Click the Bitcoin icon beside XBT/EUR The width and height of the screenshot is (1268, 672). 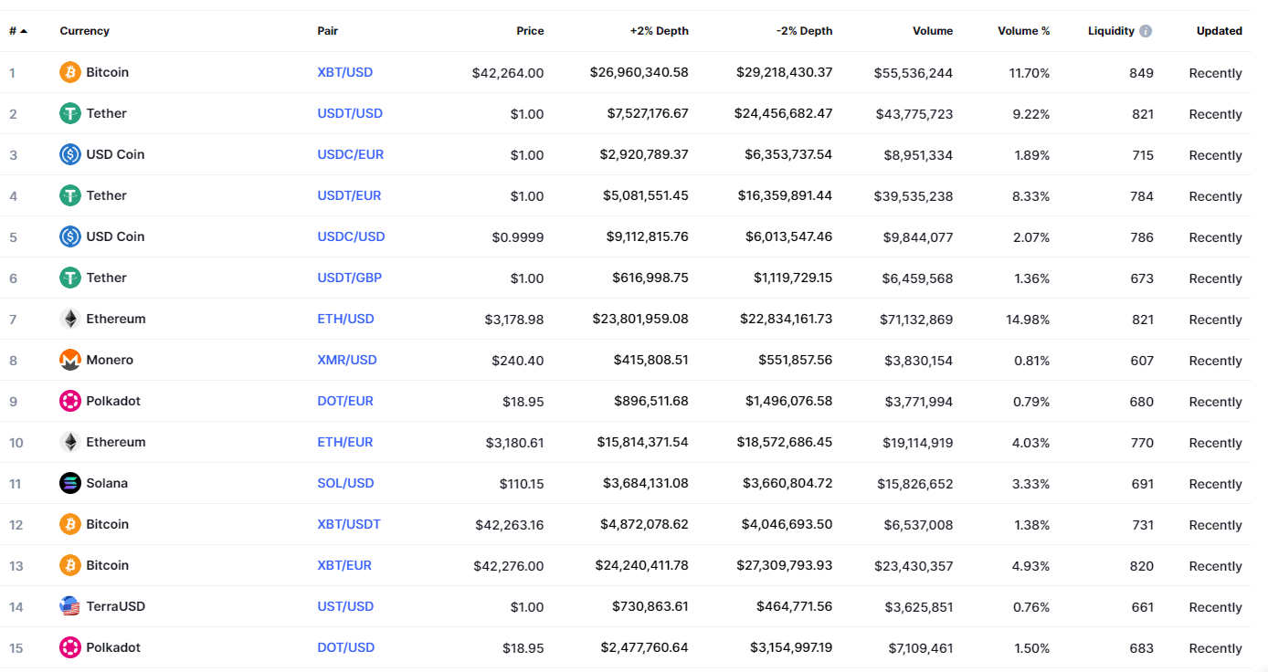tap(70, 565)
